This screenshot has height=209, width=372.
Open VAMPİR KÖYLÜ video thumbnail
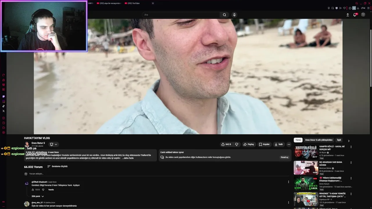point(306,152)
